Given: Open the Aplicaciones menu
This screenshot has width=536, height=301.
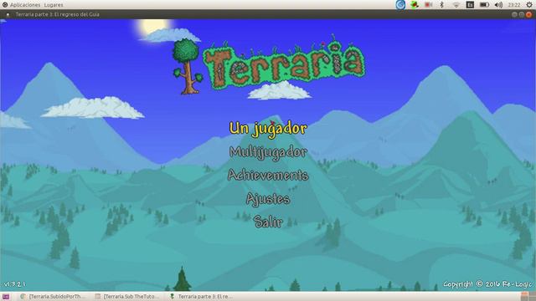Looking at the screenshot, I should click(25, 5).
